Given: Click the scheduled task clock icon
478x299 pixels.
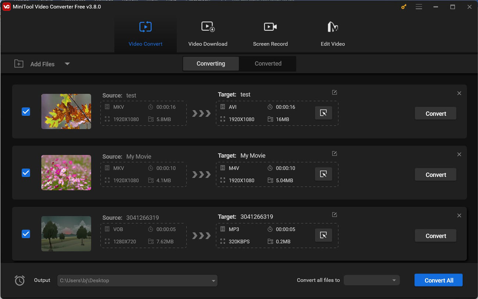Looking at the screenshot, I should [19, 280].
